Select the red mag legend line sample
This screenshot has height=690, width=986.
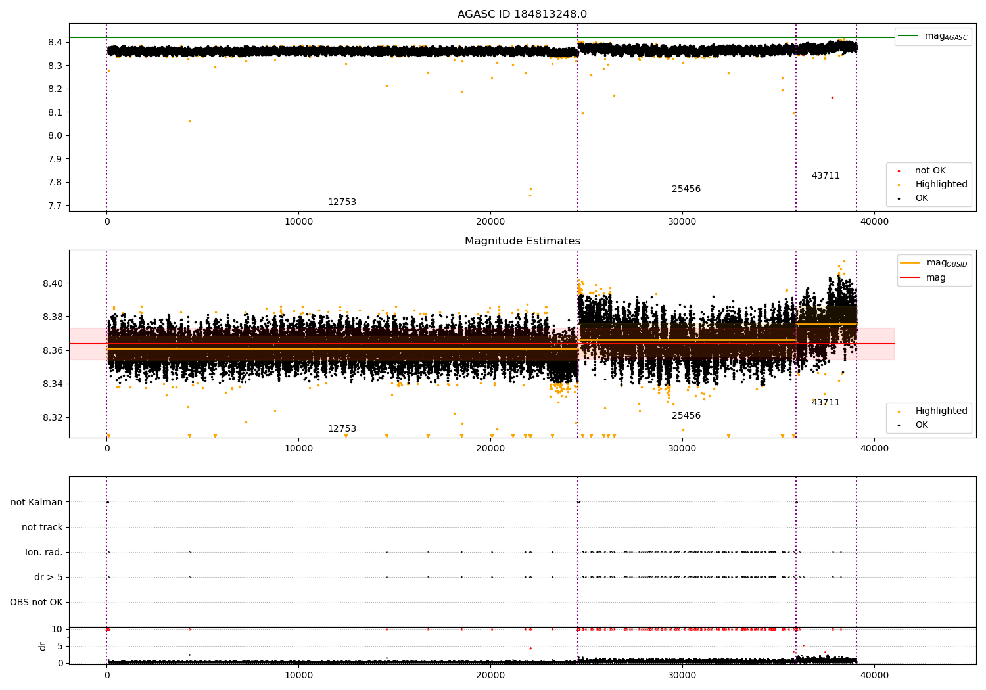[x=910, y=277]
